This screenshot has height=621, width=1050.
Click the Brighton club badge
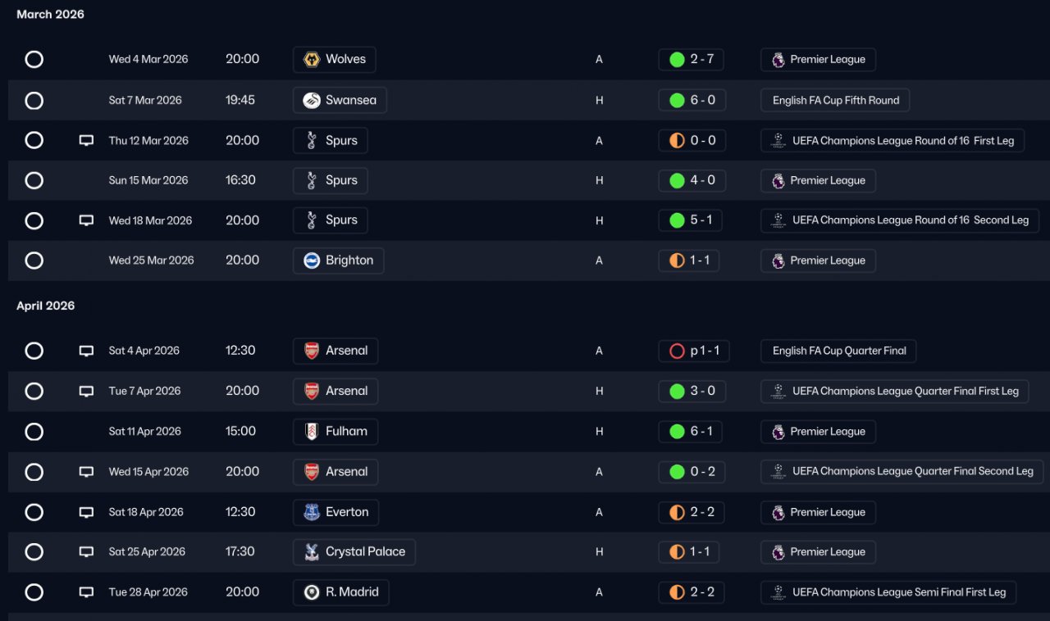point(312,261)
